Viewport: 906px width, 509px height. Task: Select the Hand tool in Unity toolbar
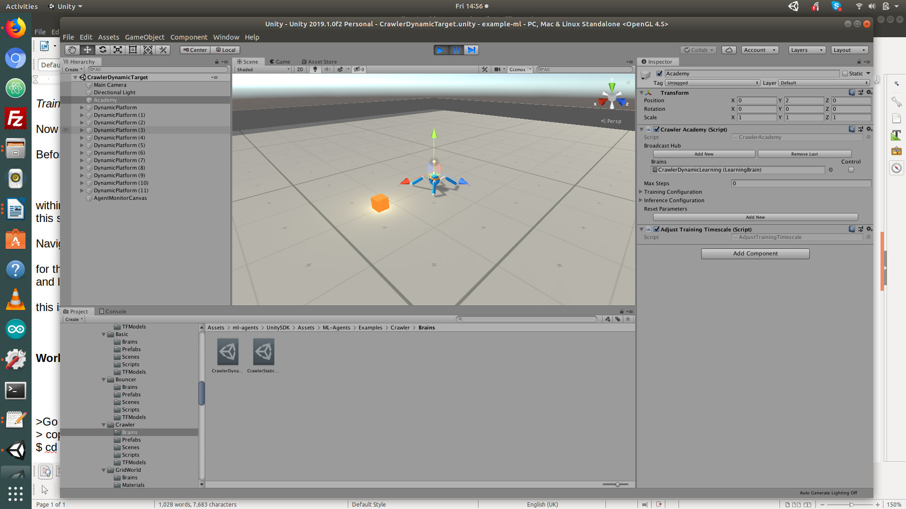(72, 50)
